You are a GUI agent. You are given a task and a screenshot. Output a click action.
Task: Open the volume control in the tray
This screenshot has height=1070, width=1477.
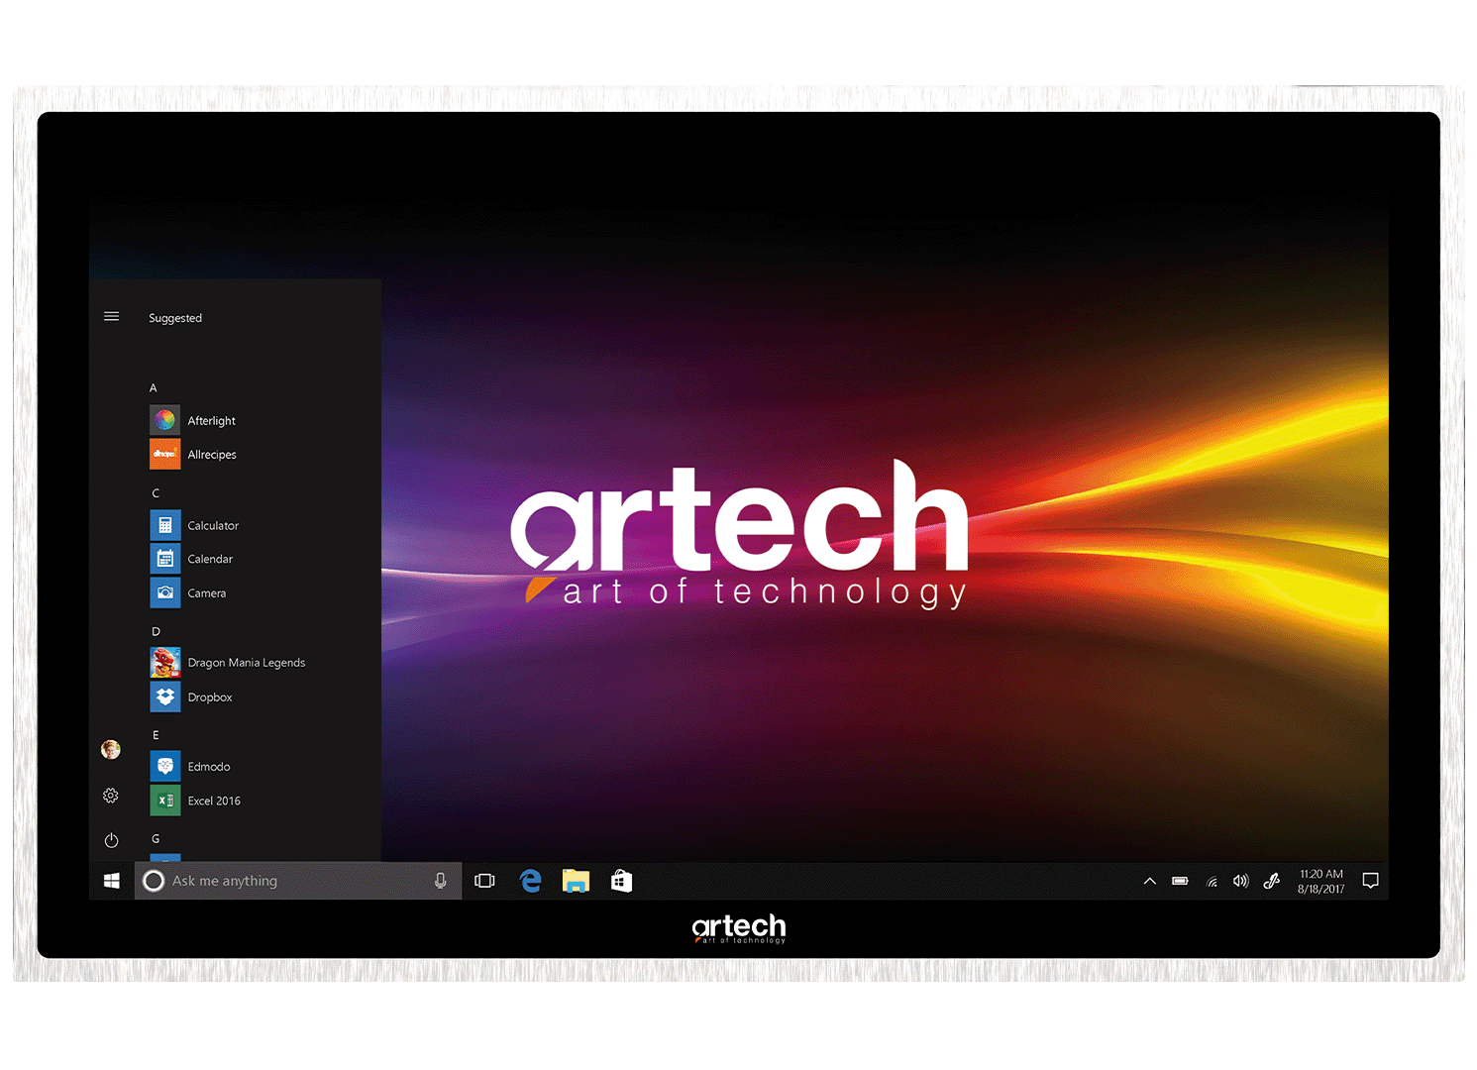click(1240, 881)
